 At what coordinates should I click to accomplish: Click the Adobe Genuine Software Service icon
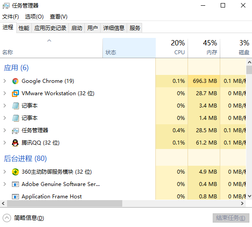click(x=15, y=184)
